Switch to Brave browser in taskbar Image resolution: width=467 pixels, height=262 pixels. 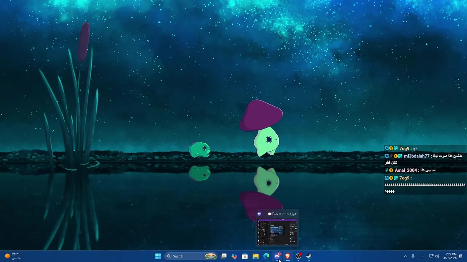point(287,256)
